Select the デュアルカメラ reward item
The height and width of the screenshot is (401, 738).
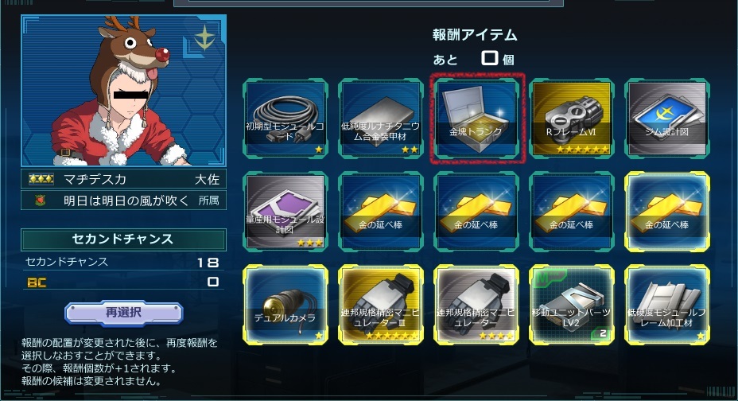click(285, 305)
